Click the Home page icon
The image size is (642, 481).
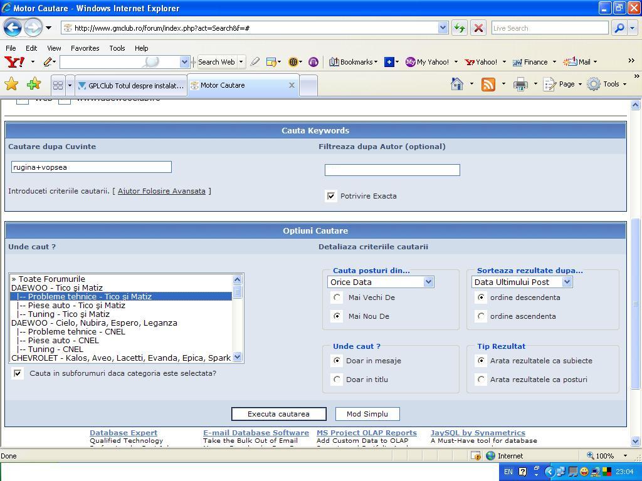pos(457,85)
